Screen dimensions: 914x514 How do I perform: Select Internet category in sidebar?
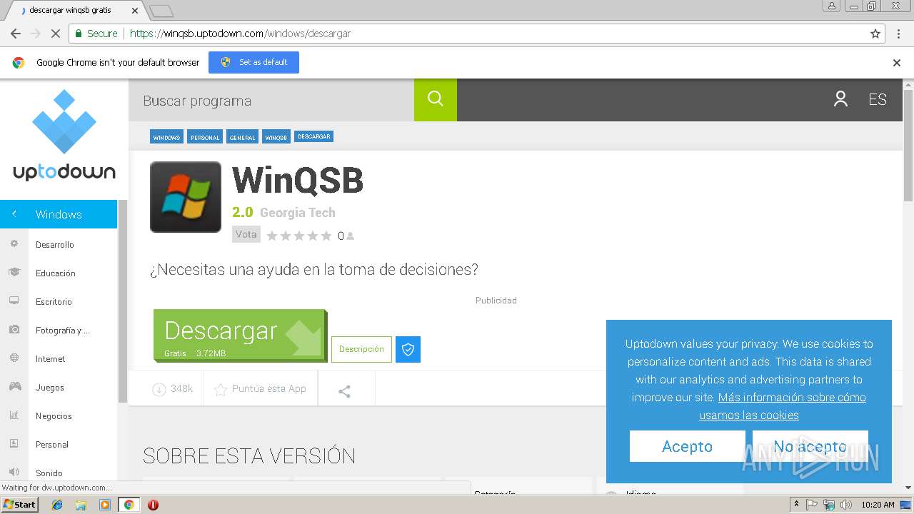tap(50, 358)
